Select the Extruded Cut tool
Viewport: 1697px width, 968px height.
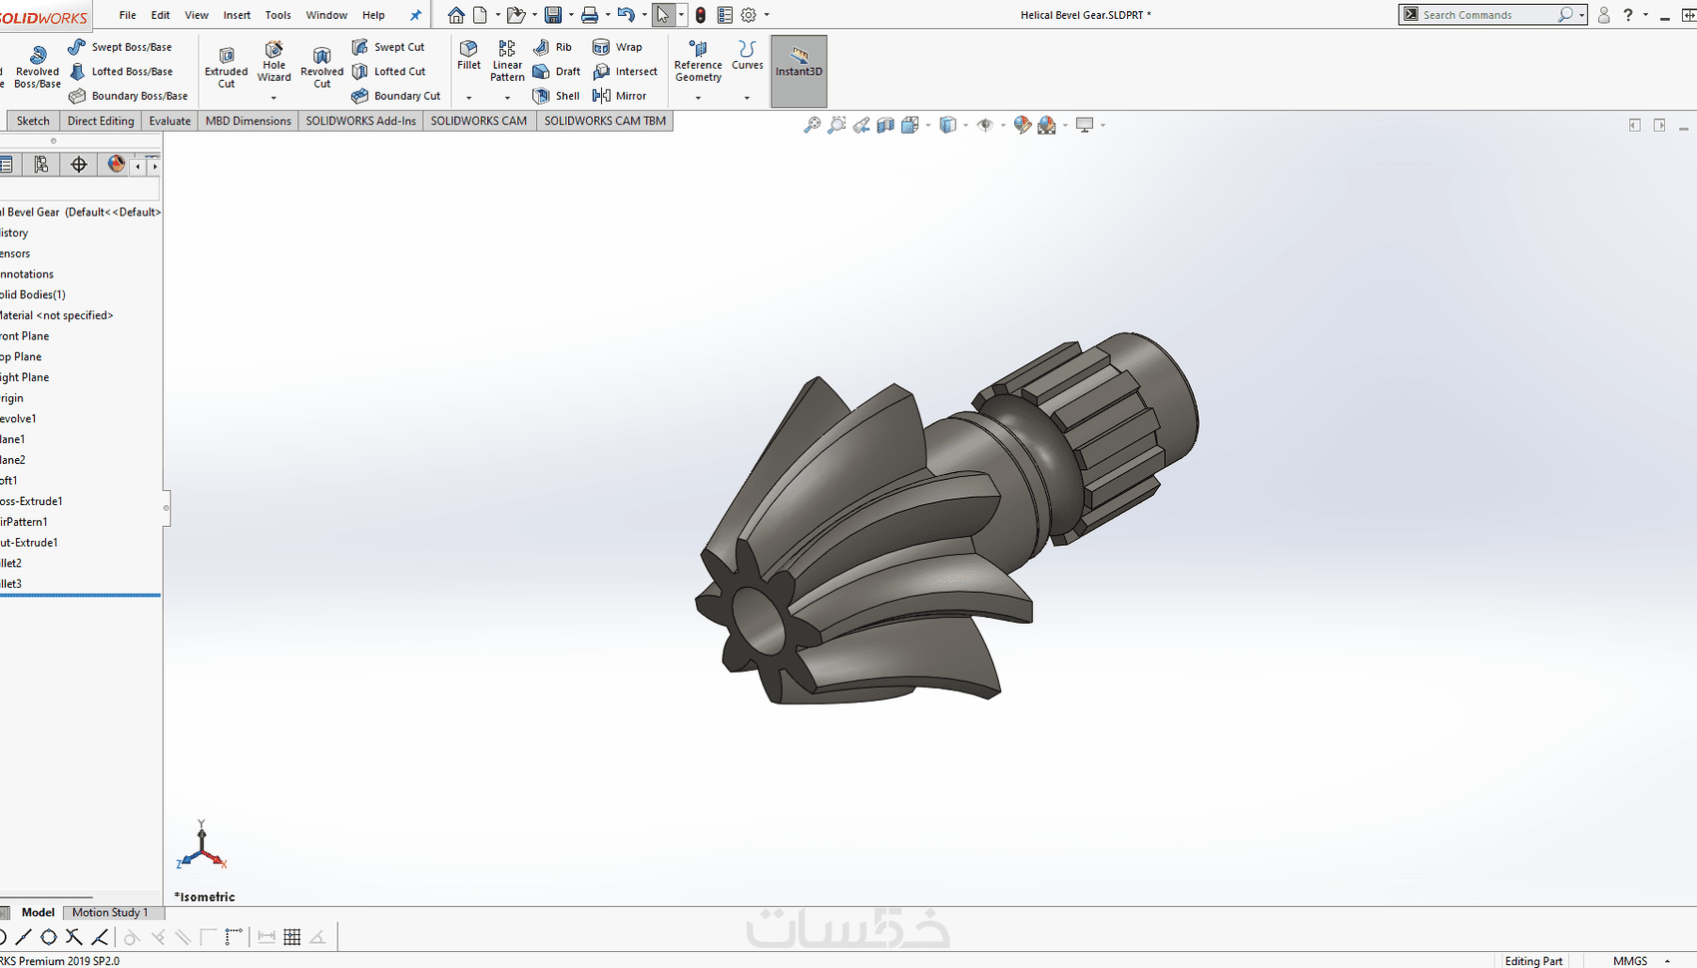(227, 66)
